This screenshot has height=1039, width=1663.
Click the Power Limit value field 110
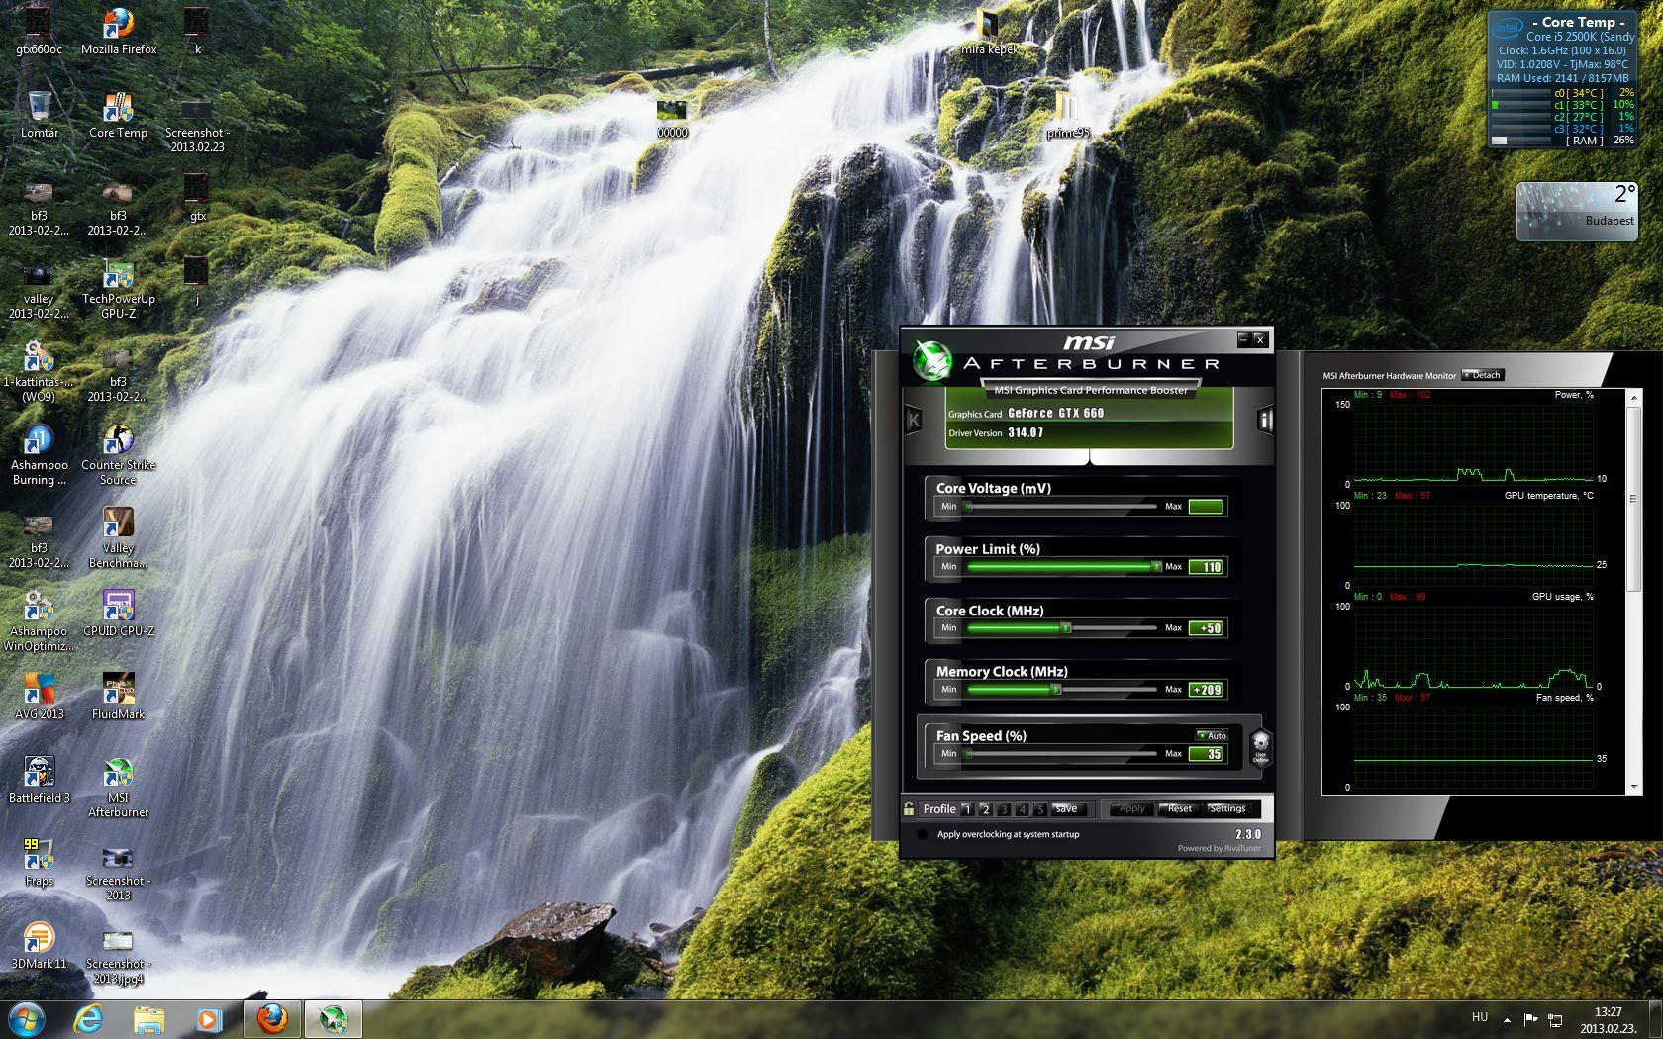click(1206, 567)
